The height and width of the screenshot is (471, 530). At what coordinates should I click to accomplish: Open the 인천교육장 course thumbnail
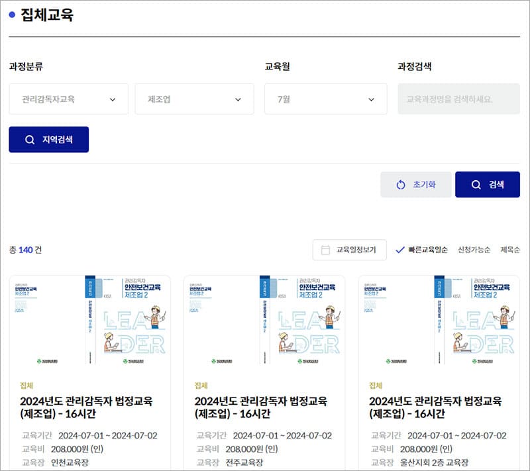[x=89, y=320]
